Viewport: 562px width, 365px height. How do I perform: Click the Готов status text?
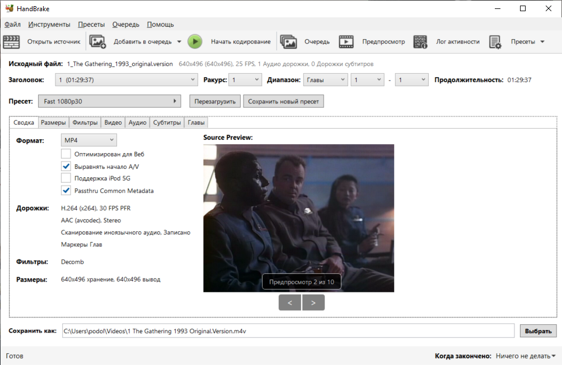(x=15, y=356)
